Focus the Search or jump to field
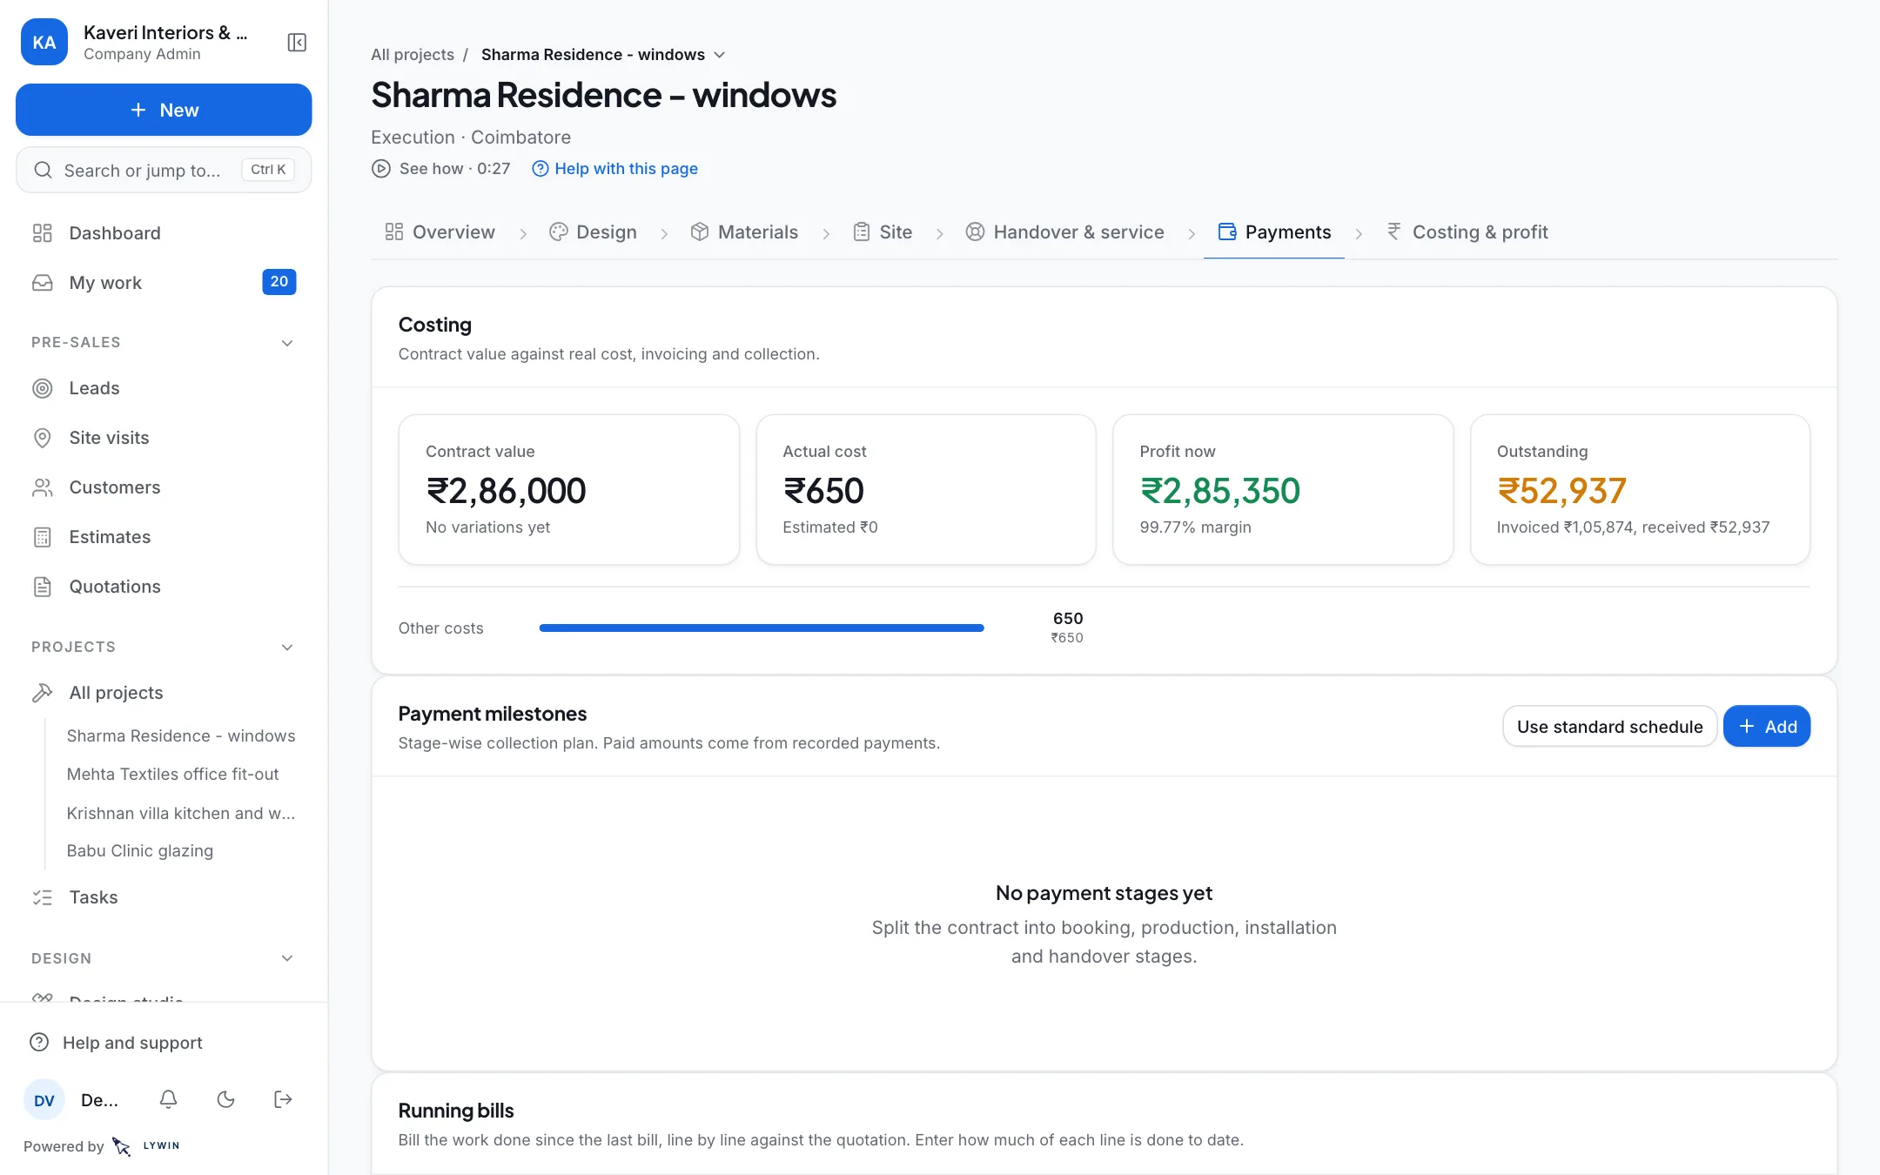This screenshot has width=1880, height=1175. coord(164,170)
